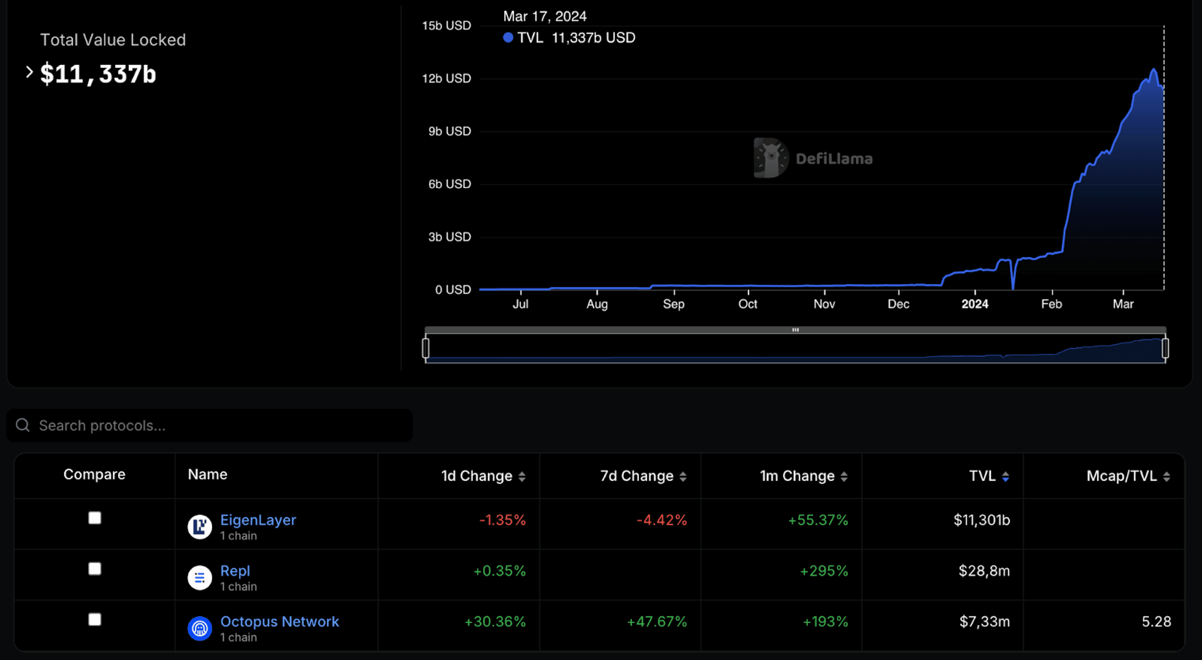This screenshot has height=660, width=1202.
Task: Sort table by Mcap/TVL column
Action: click(x=1128, y=476)
